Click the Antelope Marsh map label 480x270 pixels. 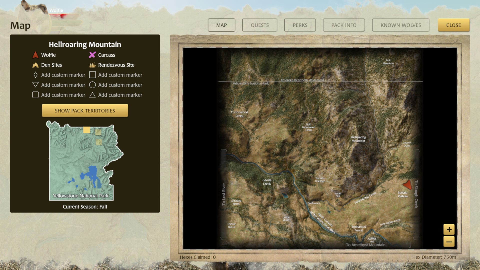(x=236, y=202)
